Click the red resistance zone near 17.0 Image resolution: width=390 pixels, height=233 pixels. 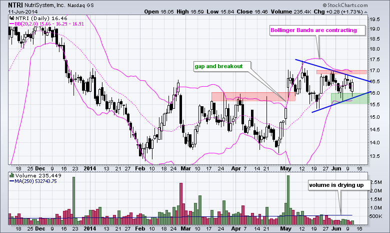[341, 72]
